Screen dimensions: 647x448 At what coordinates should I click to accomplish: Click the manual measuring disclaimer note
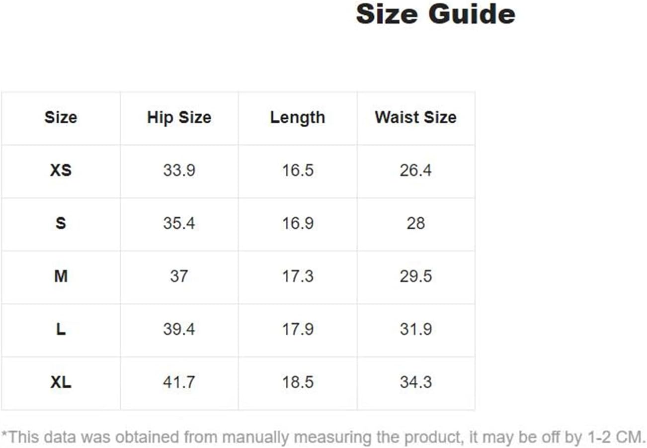[x=323, y=438]
